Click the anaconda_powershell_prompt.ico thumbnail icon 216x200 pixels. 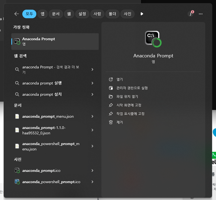pos(17,182)
